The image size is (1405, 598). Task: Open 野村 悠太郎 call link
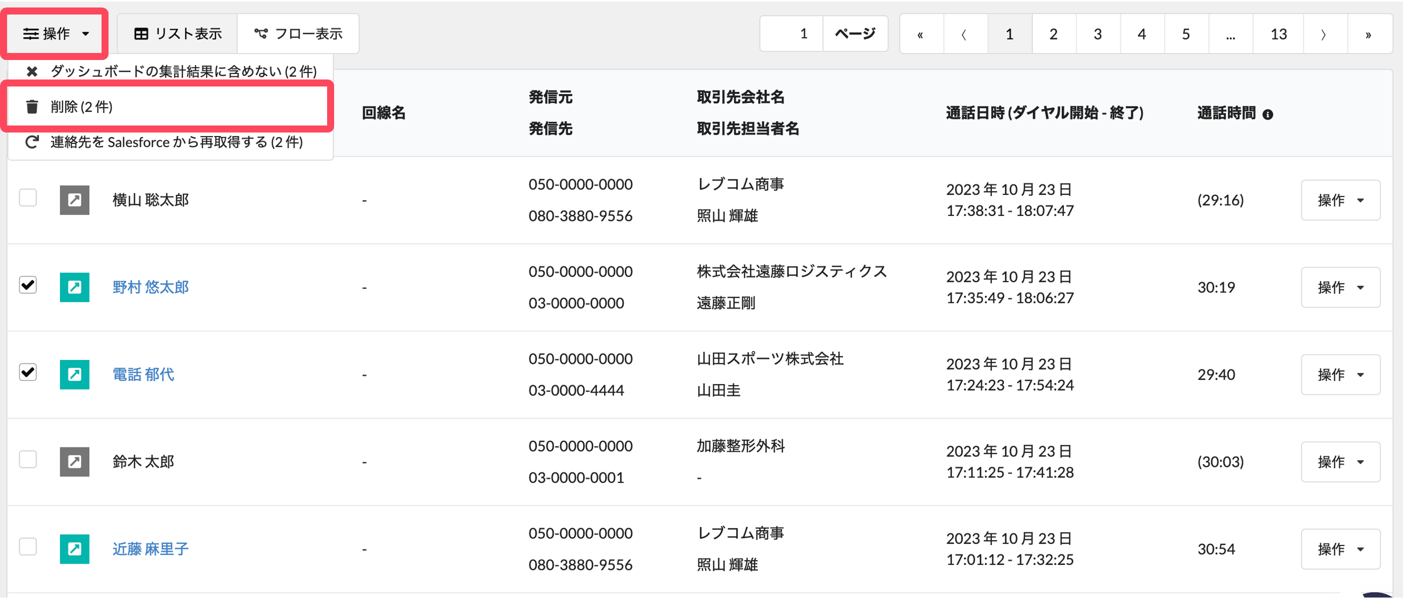(x=151, y=287)
